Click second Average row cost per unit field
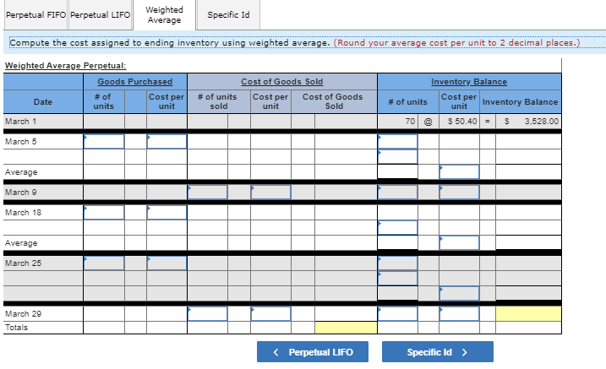The height and width of the screenshot is (369, 606). coord(459,243)
